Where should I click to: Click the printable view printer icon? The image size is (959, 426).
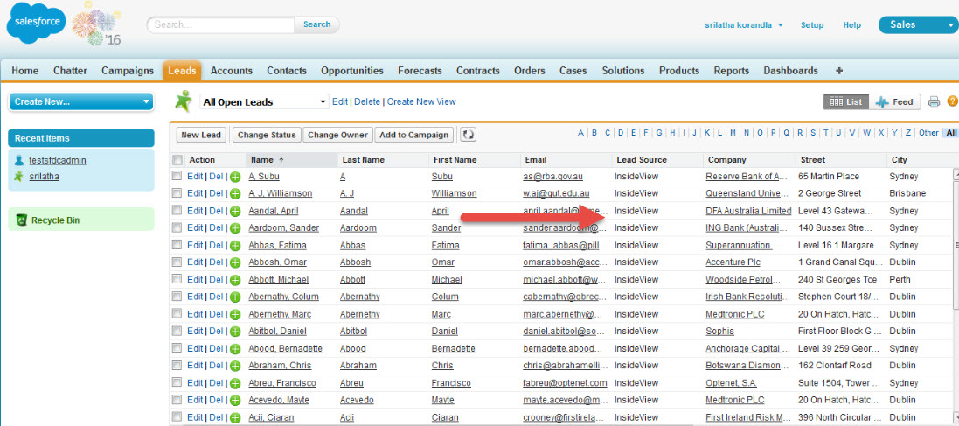934,102
